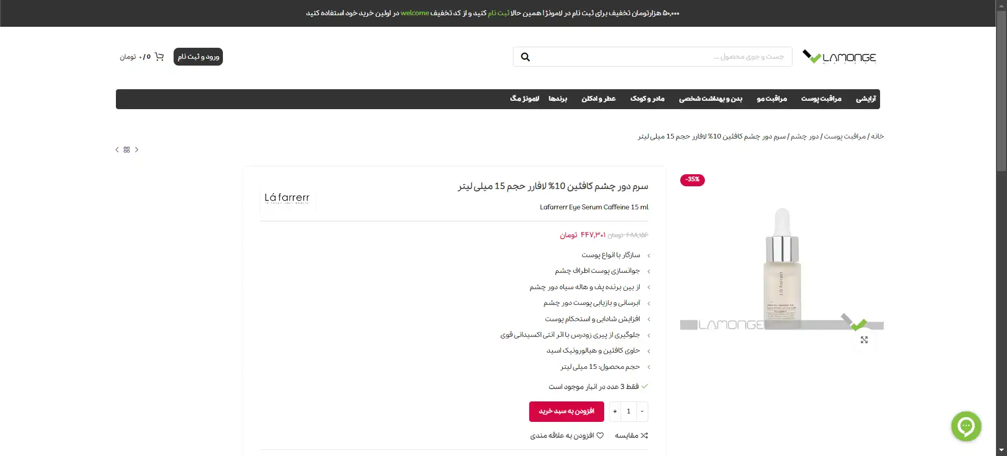Click the دور چشم breadcrumb link
The width and height of the screenshot is (1007, 456).
pyautogui.click(x=805, y=136)
